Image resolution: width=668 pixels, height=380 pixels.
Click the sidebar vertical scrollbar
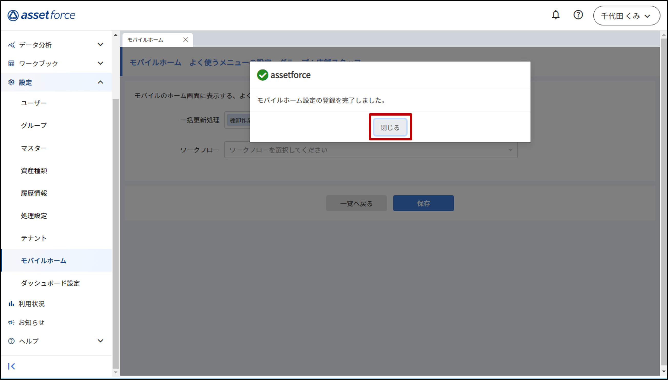pos(116,232)
